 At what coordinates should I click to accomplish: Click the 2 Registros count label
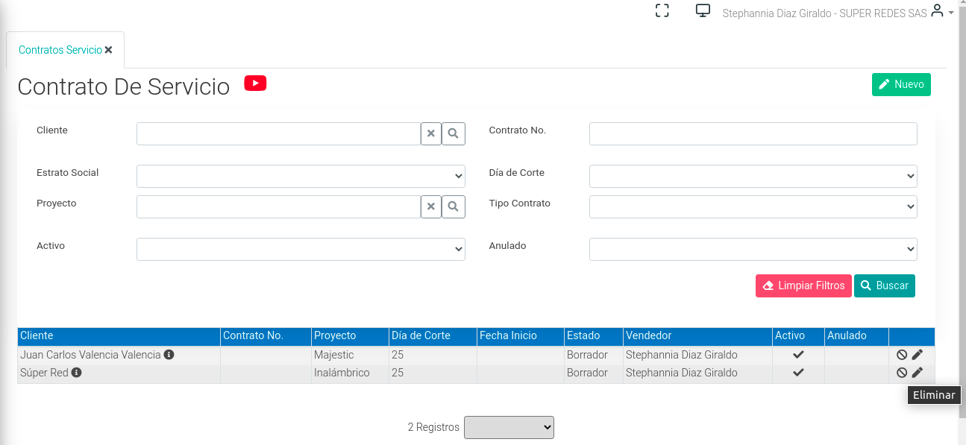coord(433,427)
